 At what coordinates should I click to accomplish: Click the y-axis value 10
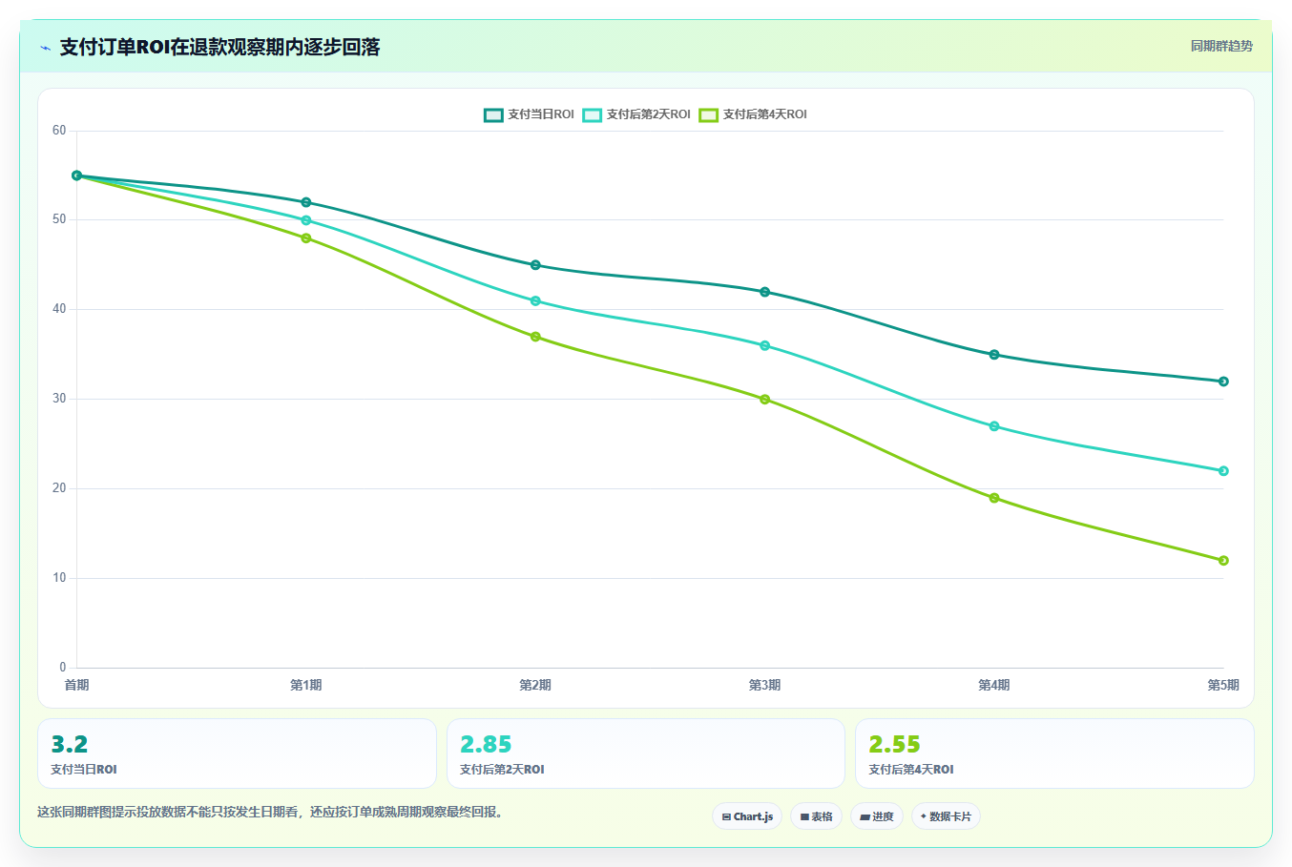[x=59, y=578]
